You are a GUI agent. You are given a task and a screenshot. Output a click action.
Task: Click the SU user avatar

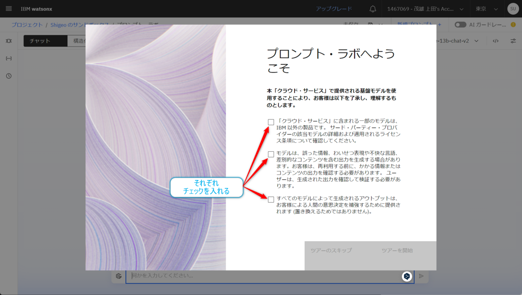tap(512, 9)
